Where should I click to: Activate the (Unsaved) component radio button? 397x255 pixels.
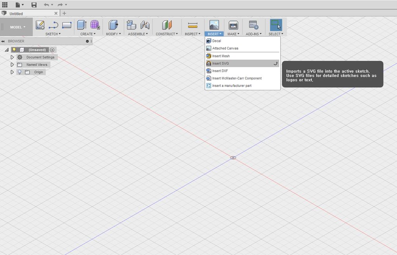(52, 50)
